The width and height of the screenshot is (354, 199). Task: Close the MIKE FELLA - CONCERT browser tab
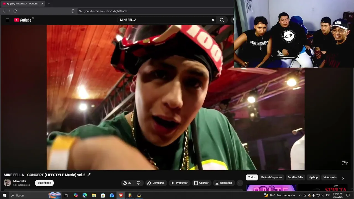[42, 4]
